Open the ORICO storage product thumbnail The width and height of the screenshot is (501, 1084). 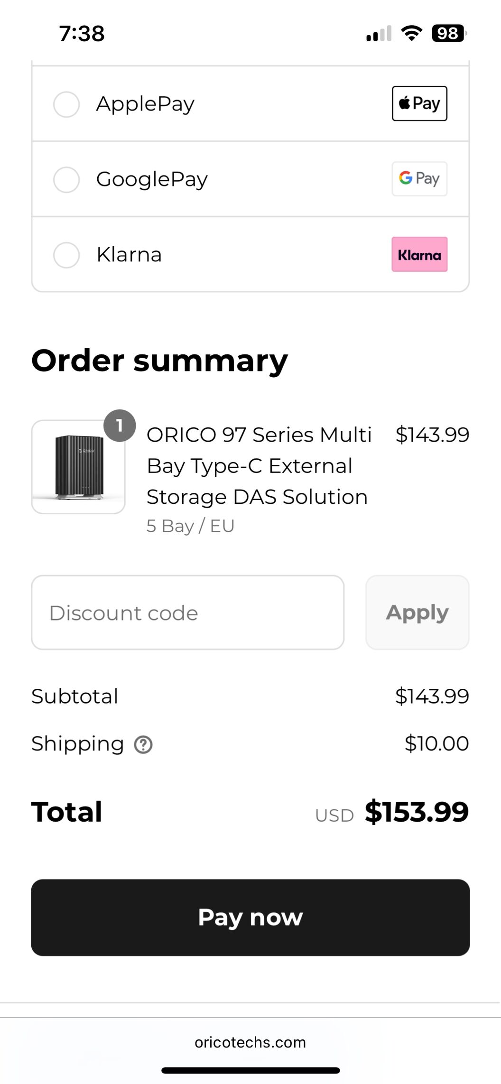pyautogui.click(x=78, y=467)
